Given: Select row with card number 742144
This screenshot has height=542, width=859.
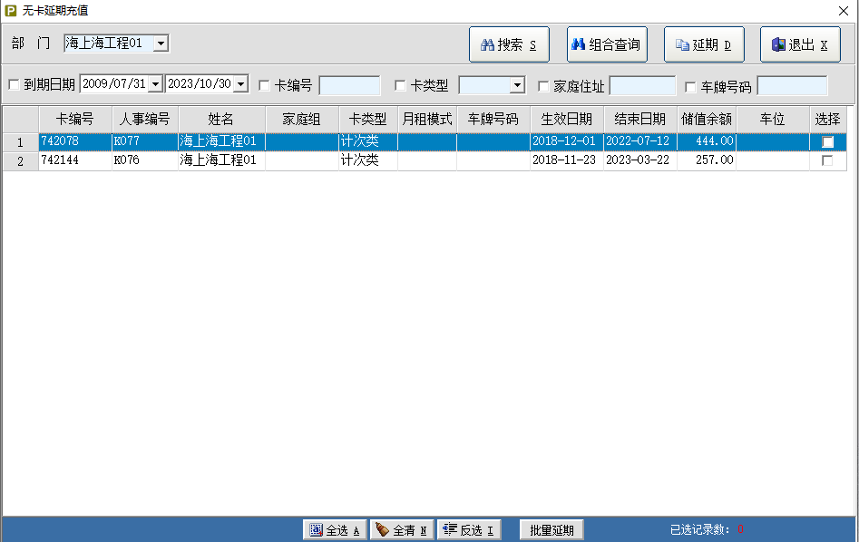Looking at the screenshot, I should pos(74,160).
